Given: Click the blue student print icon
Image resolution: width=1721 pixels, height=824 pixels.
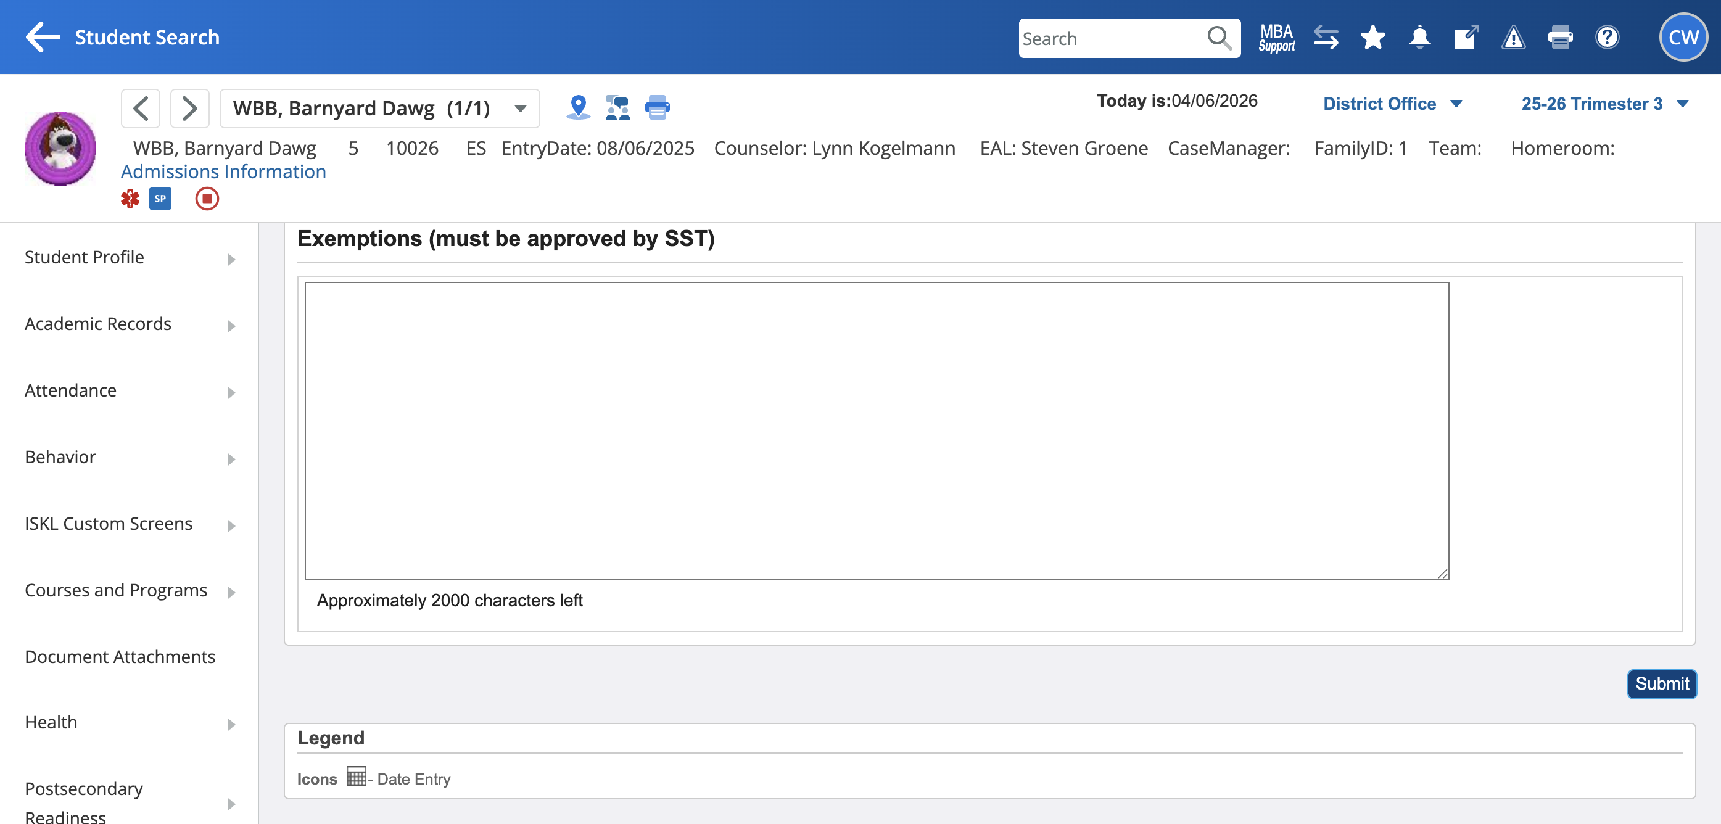Looking at the screenshot, I should click(657, 107).
